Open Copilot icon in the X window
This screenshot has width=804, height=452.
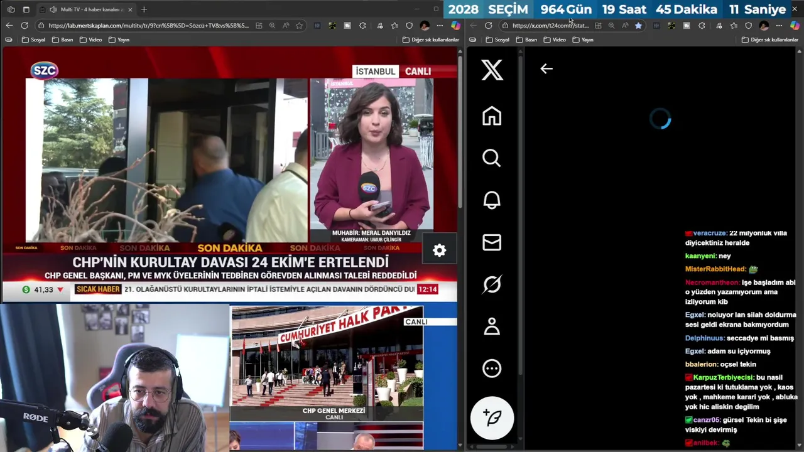[x=795, y=26]
